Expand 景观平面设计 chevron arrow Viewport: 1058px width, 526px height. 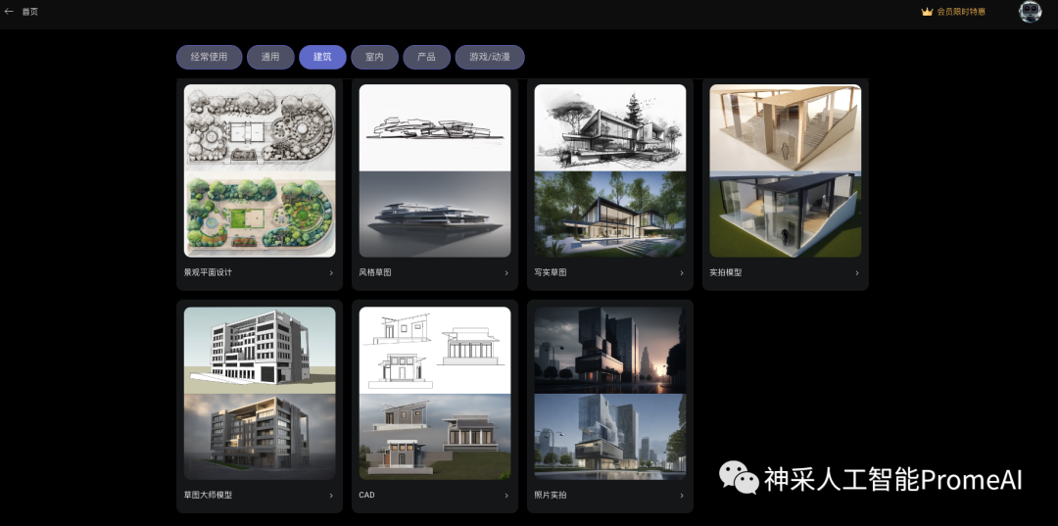point(331,273)
